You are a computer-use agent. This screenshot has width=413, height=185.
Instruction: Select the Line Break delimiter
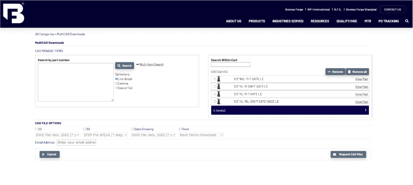coord(116,79)
